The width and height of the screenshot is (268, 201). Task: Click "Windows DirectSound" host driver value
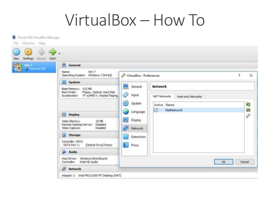tap(93, 159)
